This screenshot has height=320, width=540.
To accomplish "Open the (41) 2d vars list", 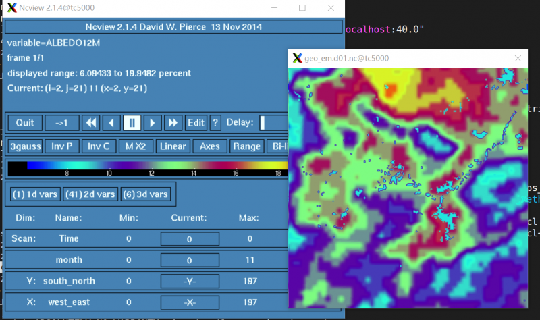I will pyautogui.click(x=90, y=194).
